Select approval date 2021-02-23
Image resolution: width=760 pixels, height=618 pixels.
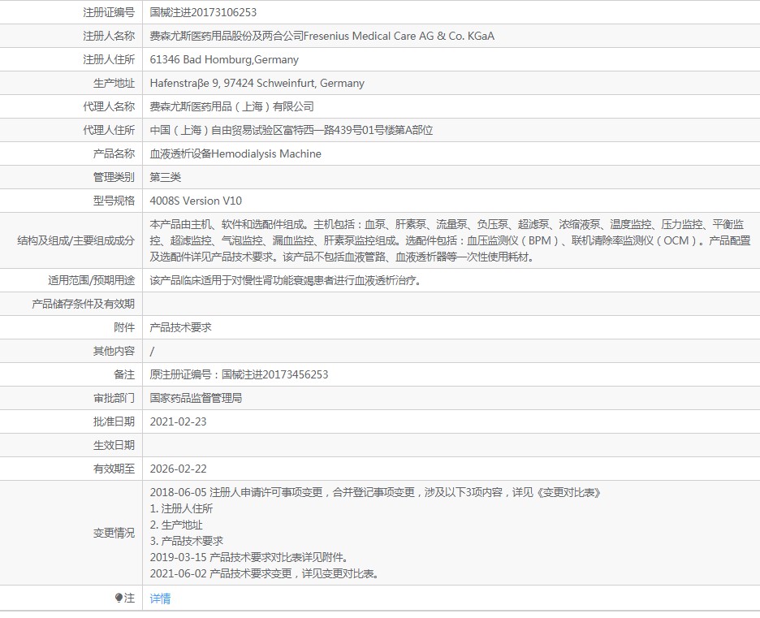[179, 421]
